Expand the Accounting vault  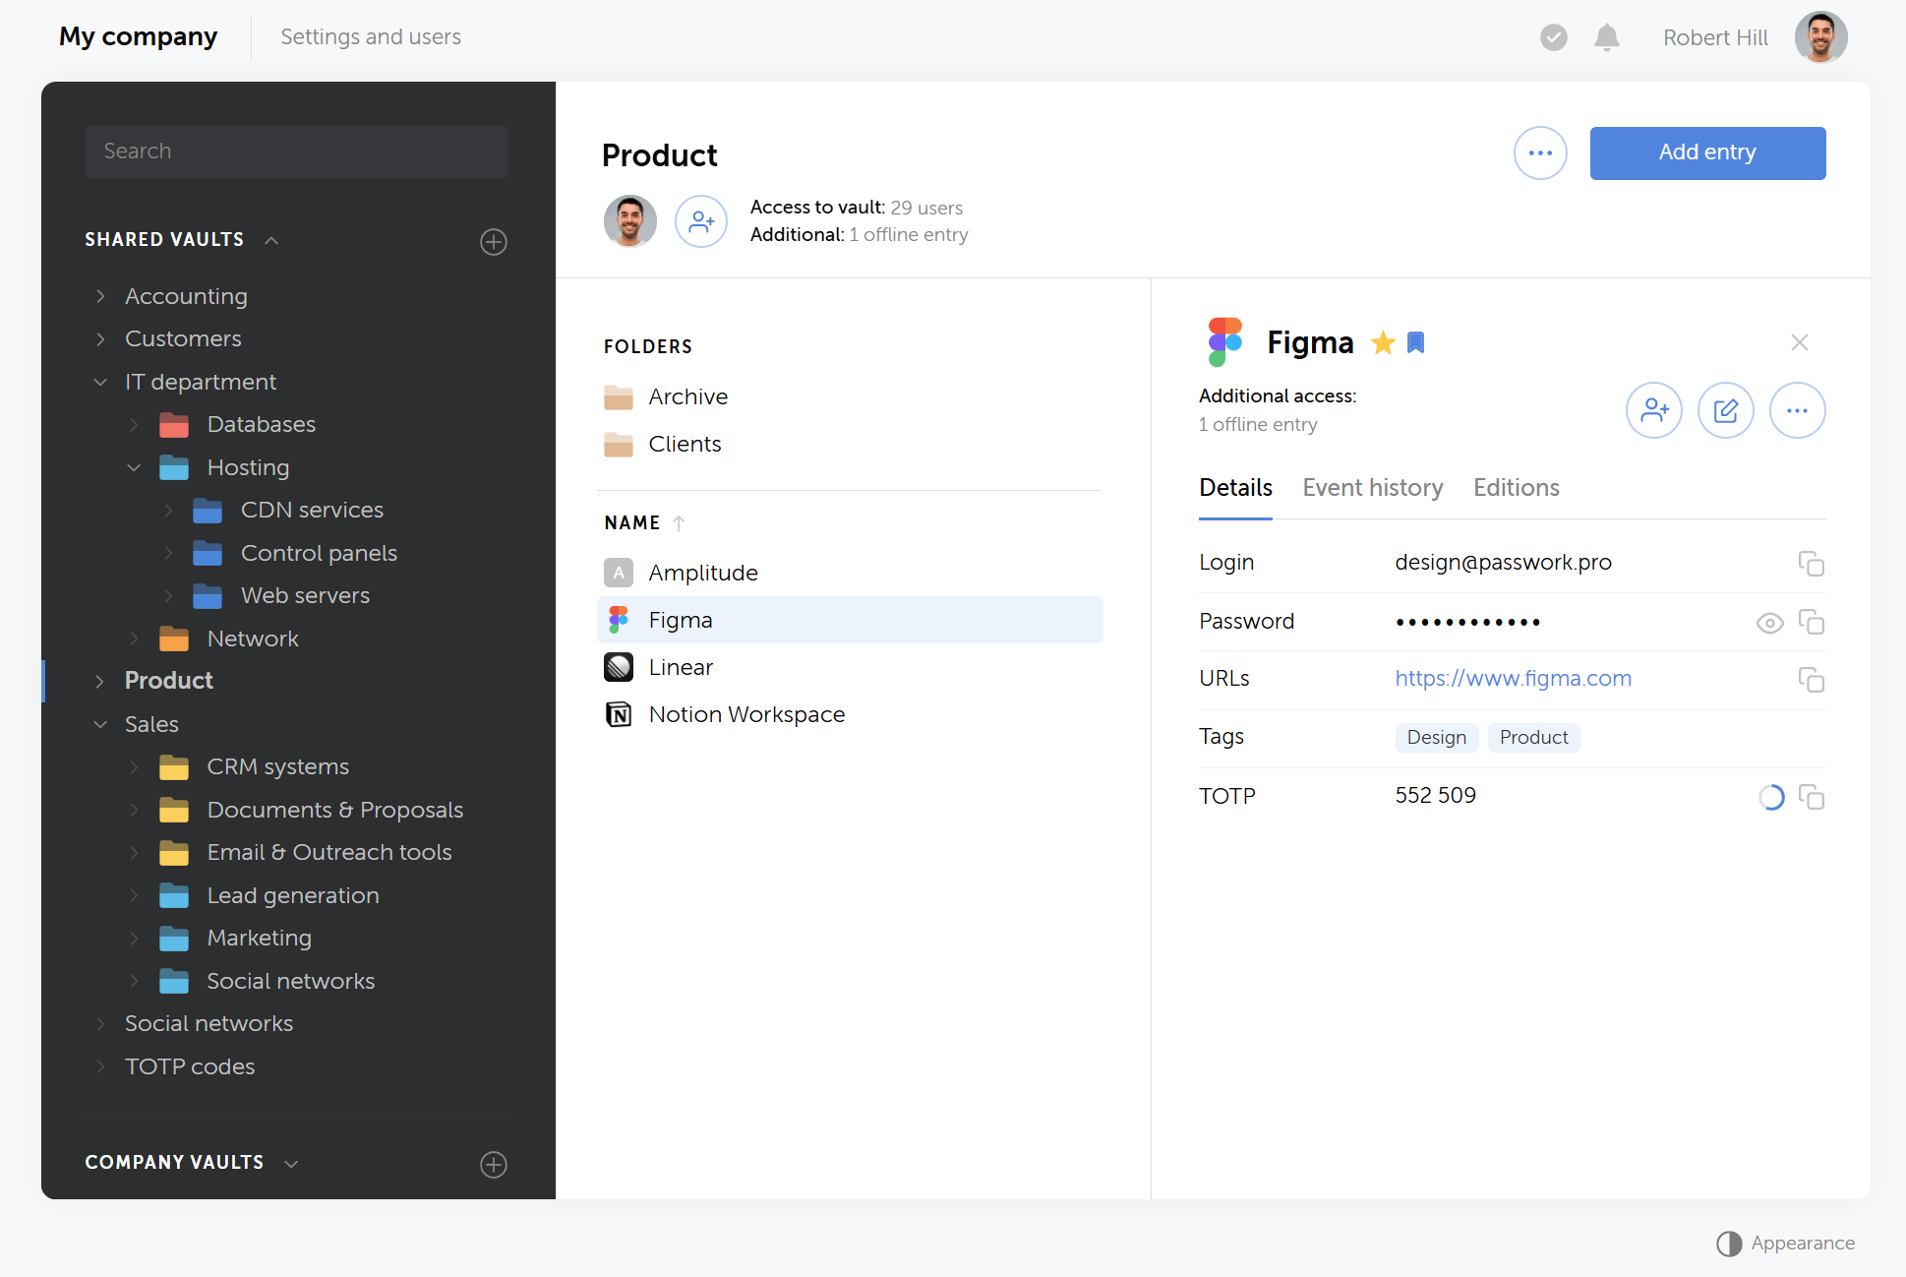(99, 296)
